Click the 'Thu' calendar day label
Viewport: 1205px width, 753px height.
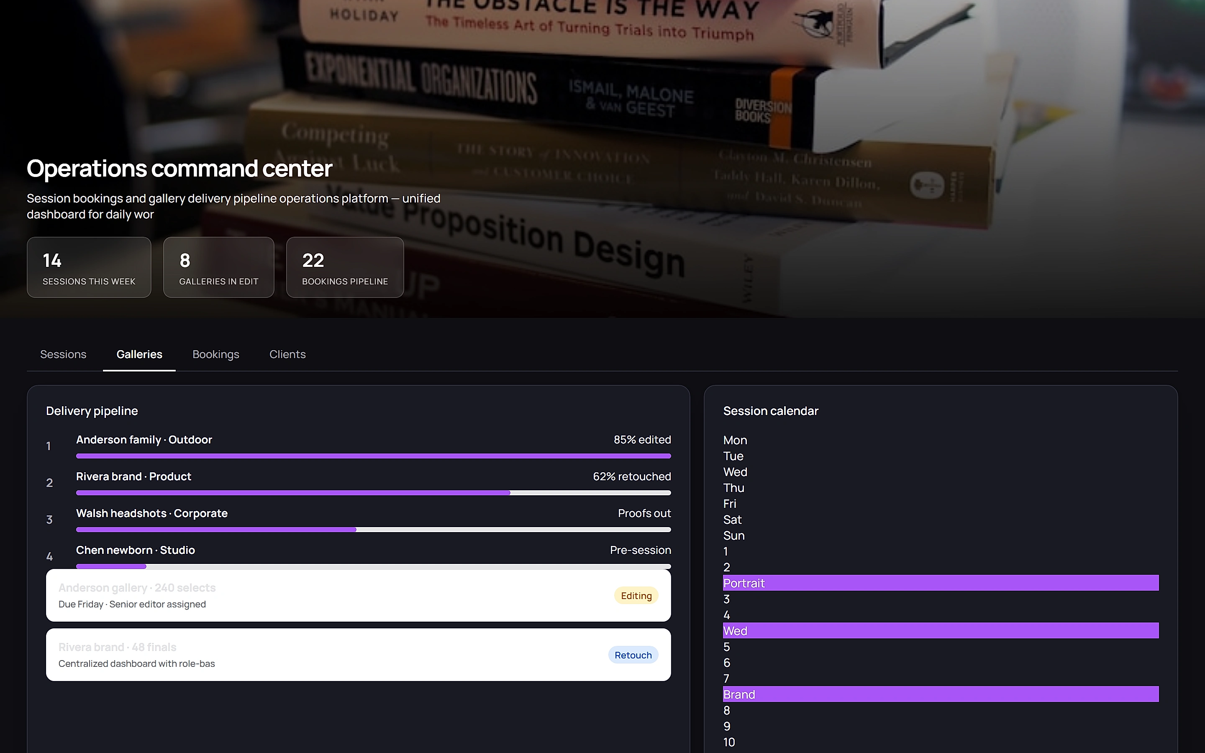click(733, 488)
